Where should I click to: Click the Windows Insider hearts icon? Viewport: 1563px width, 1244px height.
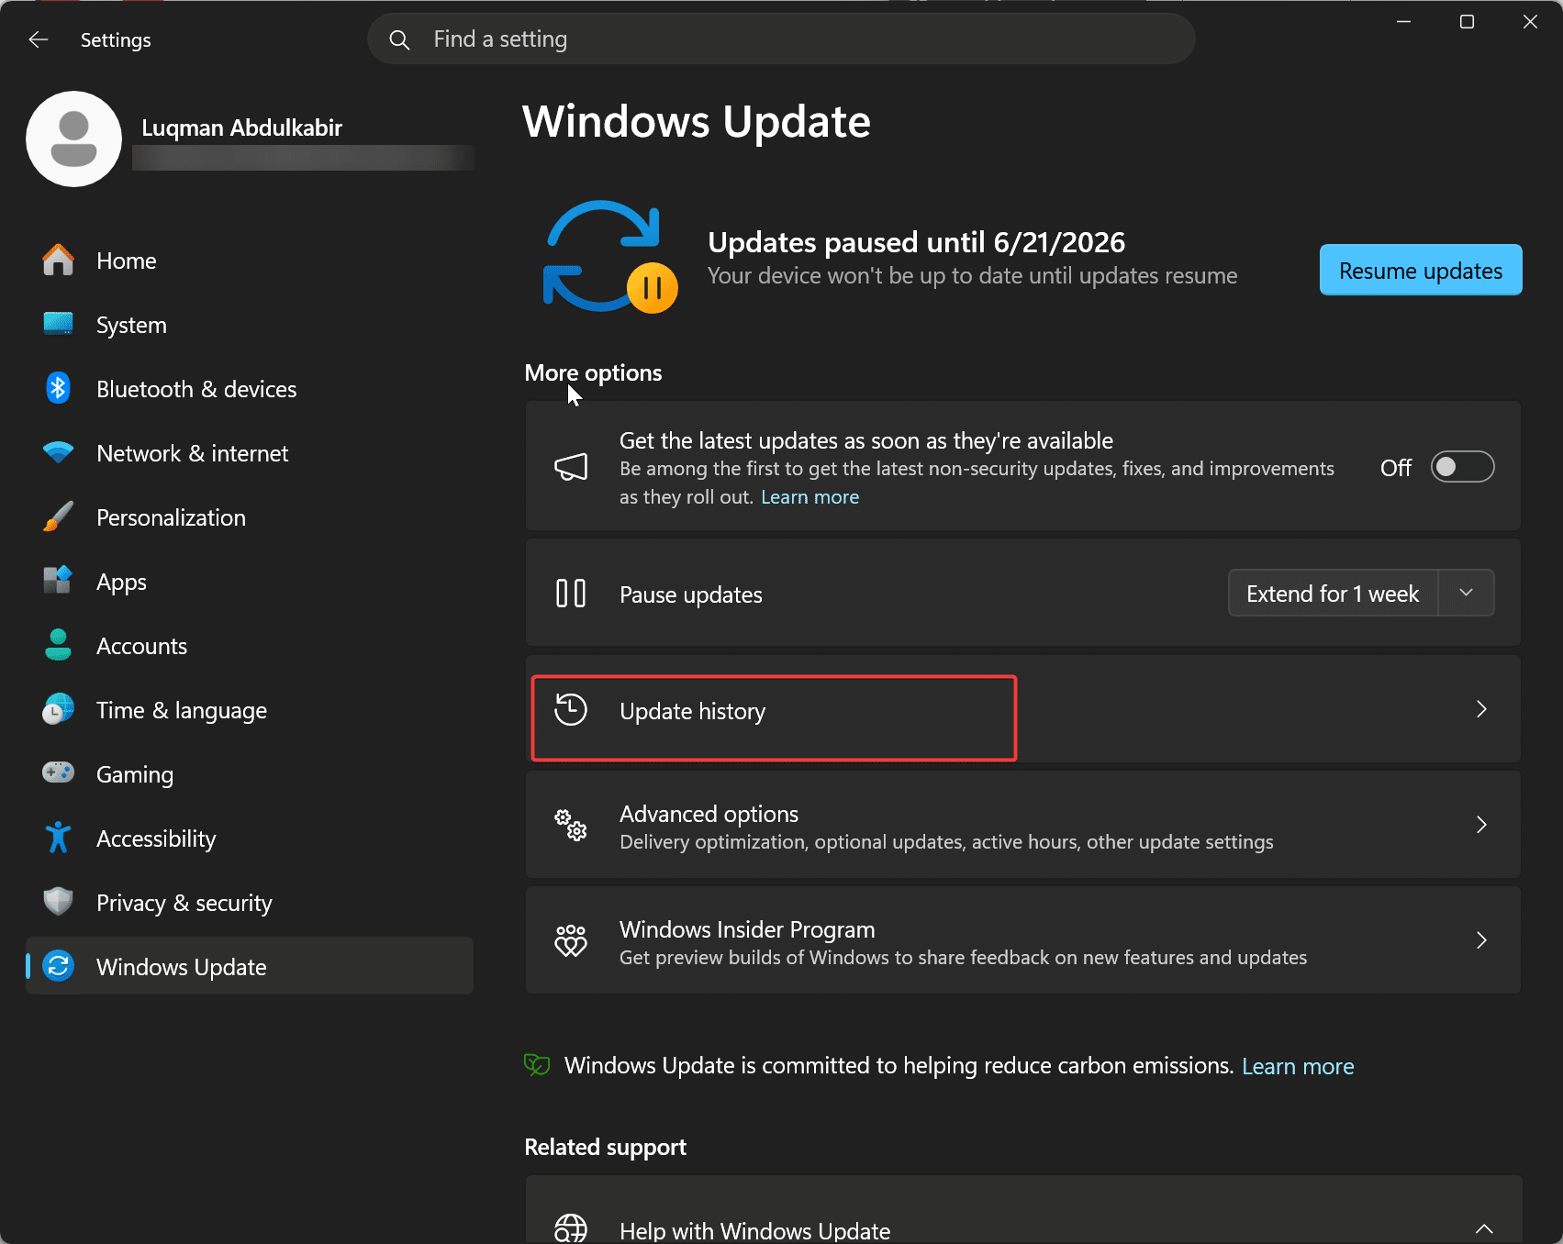pos(571,940)
